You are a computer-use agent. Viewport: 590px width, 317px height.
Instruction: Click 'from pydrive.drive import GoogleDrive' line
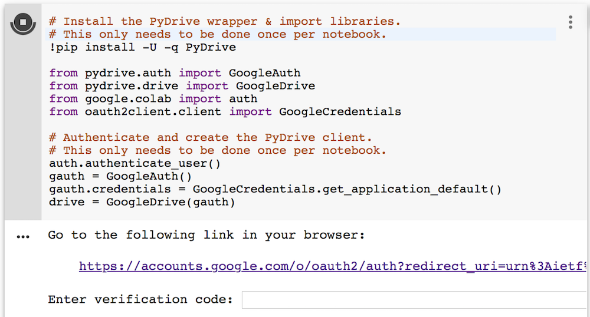click(182, 85)
